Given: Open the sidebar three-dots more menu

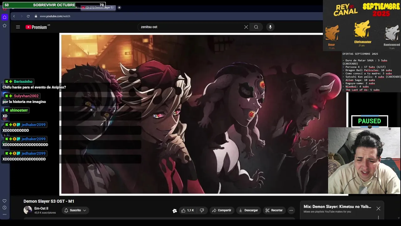Looking at the screenshot, I should coord(4,214).
